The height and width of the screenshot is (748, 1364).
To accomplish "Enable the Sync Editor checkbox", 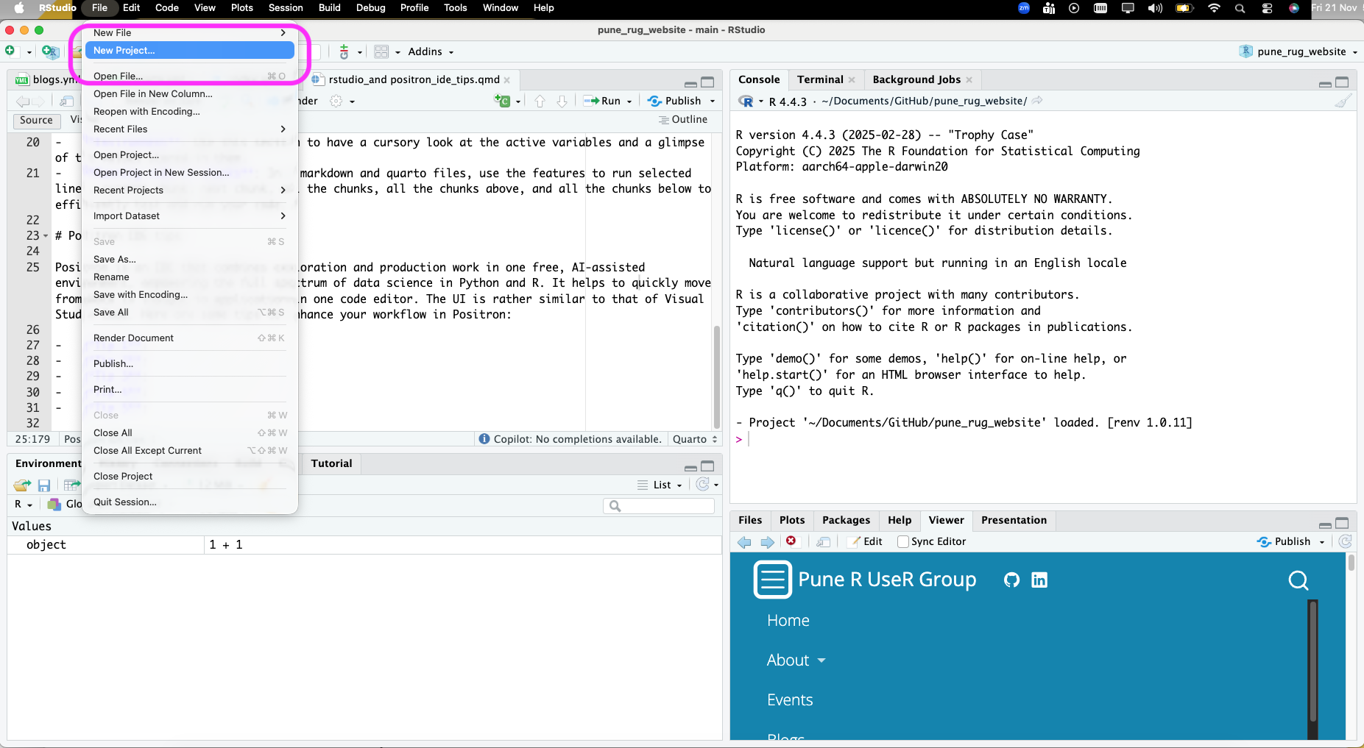I will click(903, 542).
